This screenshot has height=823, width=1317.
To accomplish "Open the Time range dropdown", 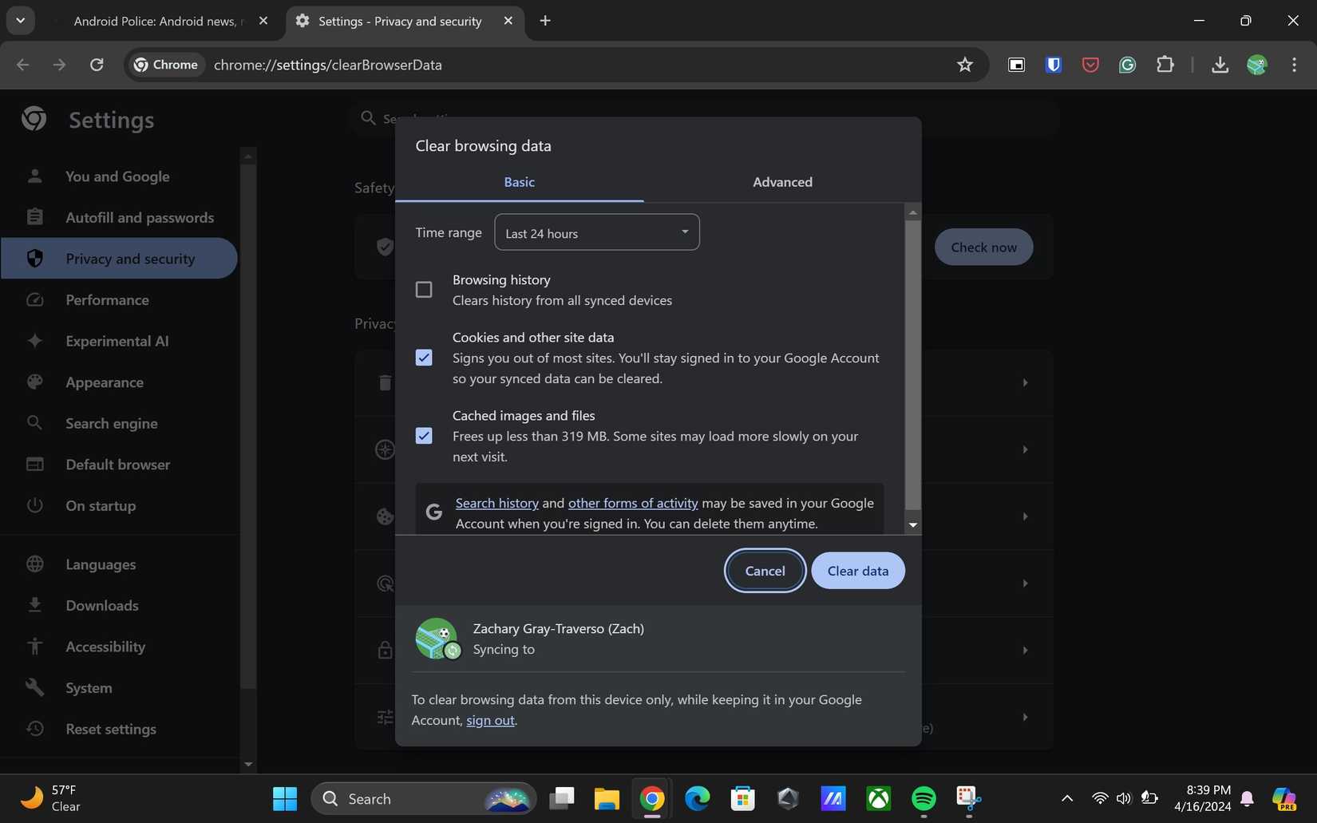I will coord(596,232).
